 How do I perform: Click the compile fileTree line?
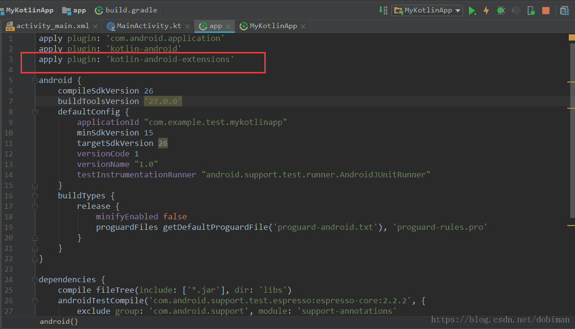tap(175, 290)
